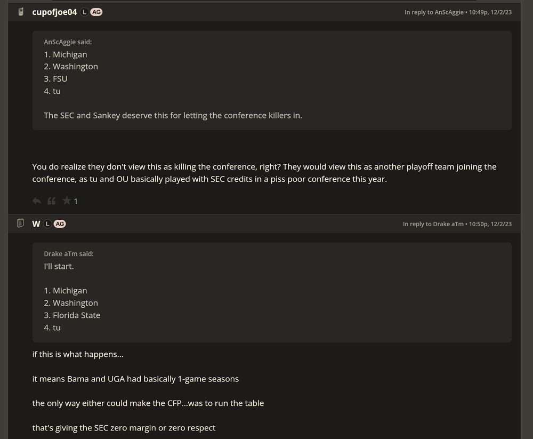This screenshot has width=533, height=439.
Task: Follow the 'In reply to AnScAggie' link
Action: [x=434, y=12]
